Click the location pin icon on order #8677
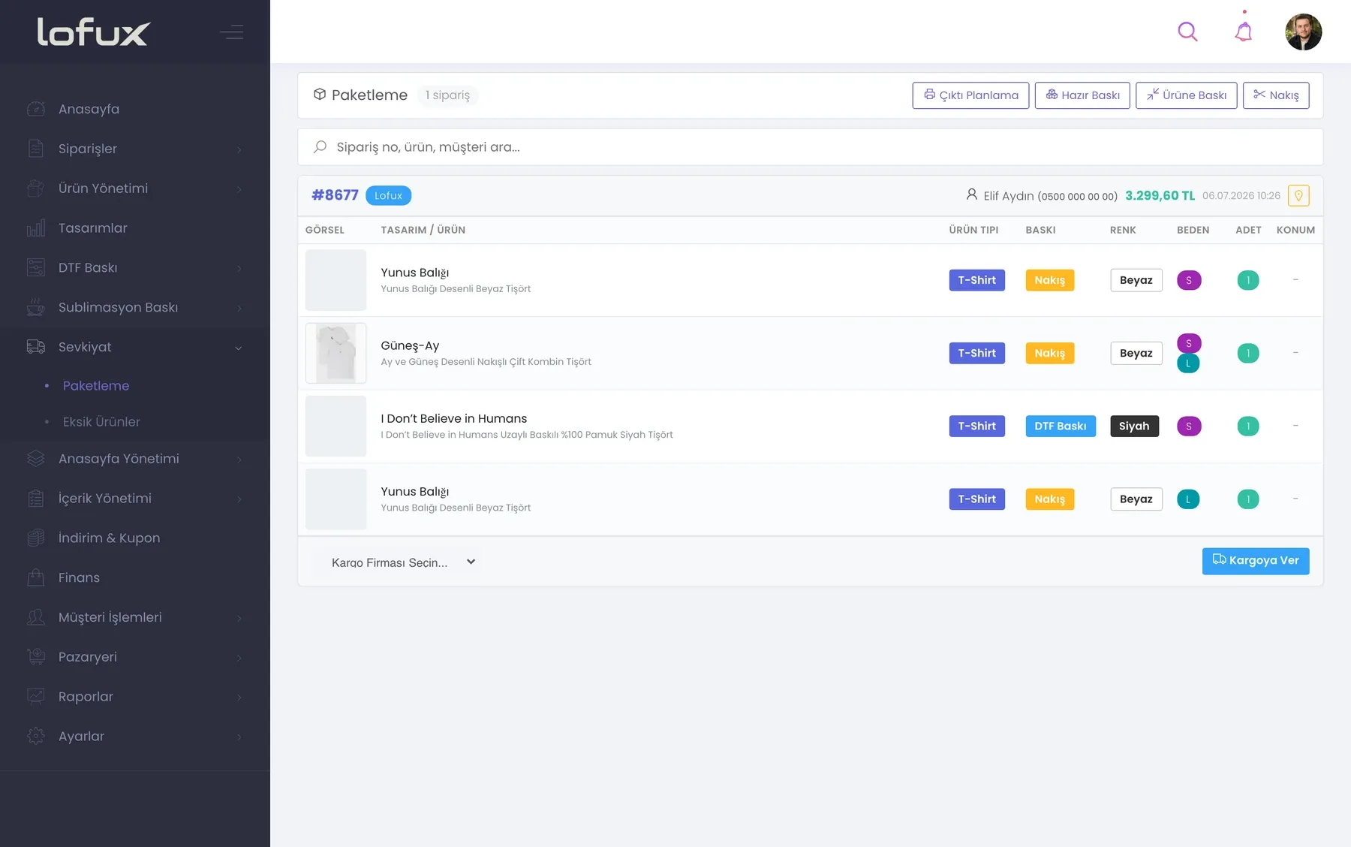1351x847 pixels. pos(1298,195)
